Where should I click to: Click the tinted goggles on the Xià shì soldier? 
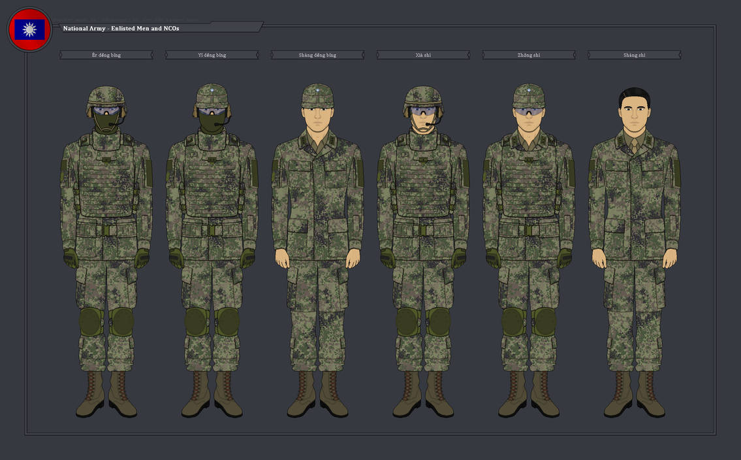(422, 111)
